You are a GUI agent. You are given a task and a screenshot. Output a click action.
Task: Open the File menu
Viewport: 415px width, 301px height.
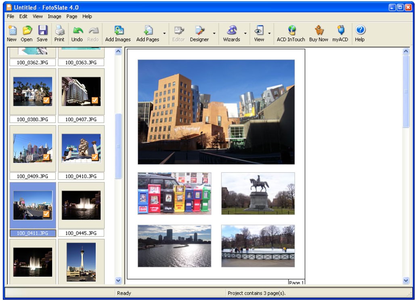point(10,17)
